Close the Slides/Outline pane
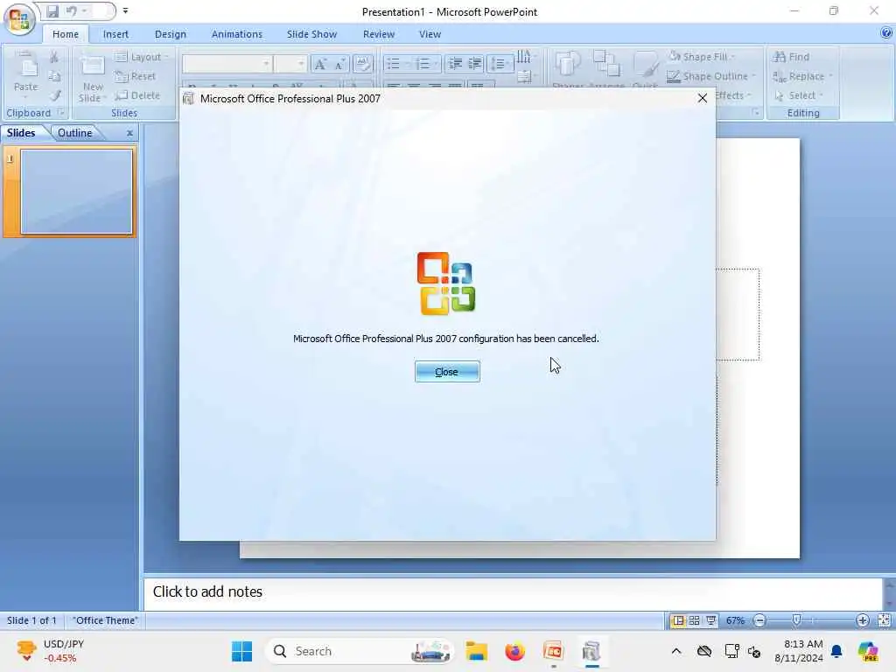The image size is (896, 672). pyautogui.click(x=129, y=133)
